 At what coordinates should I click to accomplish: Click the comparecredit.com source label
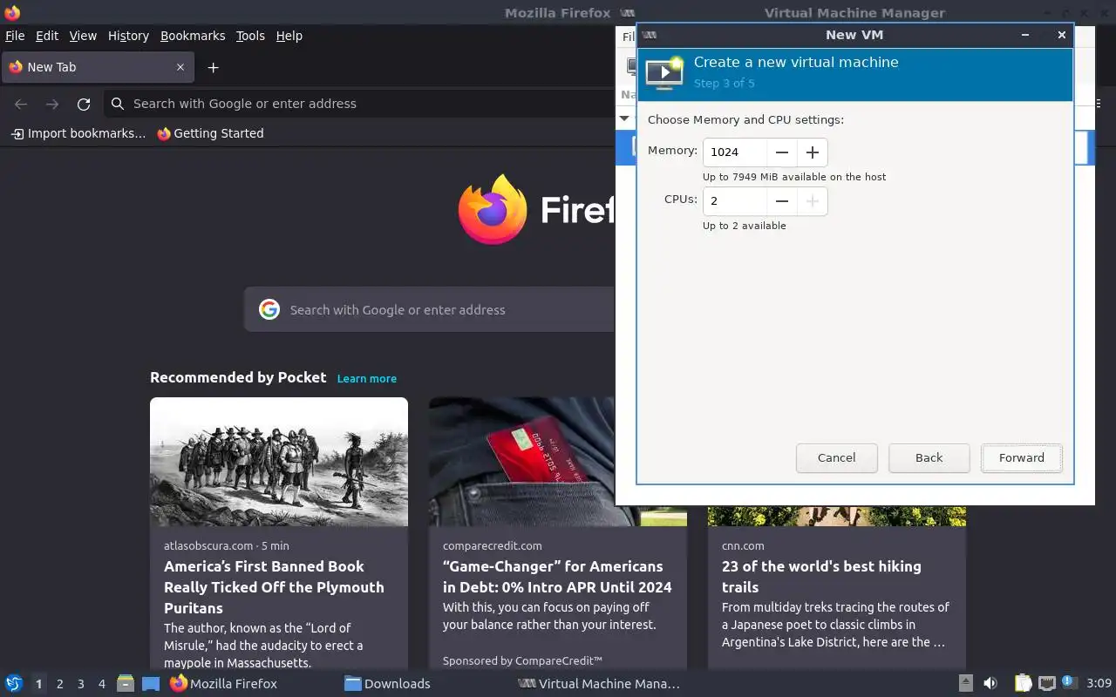(x=493, y=545)
